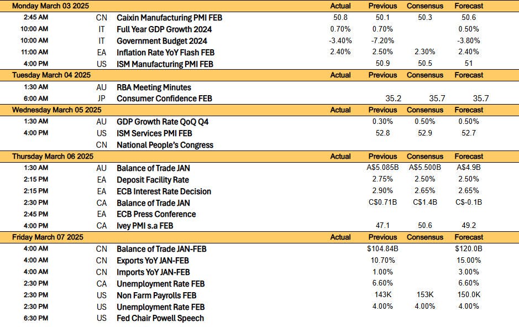Image resolution: width=519 pixels, height=327 pixels.
Task: Click the National People's Congress entry
Action: pos(165,145)
